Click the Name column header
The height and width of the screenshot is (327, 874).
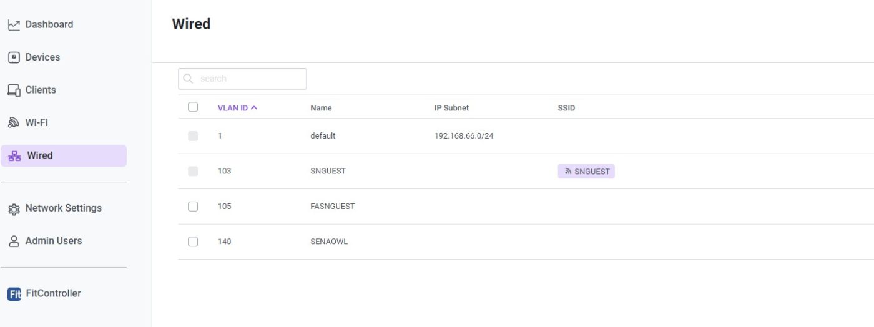pyautogui.click(x=321, y=108)
